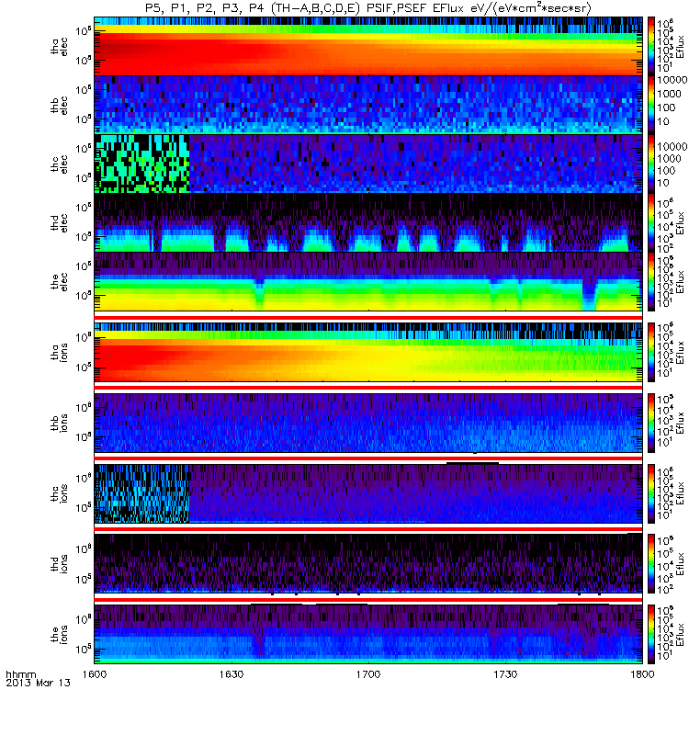Viewport: 689px width, 735px height.
Task: Click the Eflux label beside tha elec color bar
Action: (681, 46)
